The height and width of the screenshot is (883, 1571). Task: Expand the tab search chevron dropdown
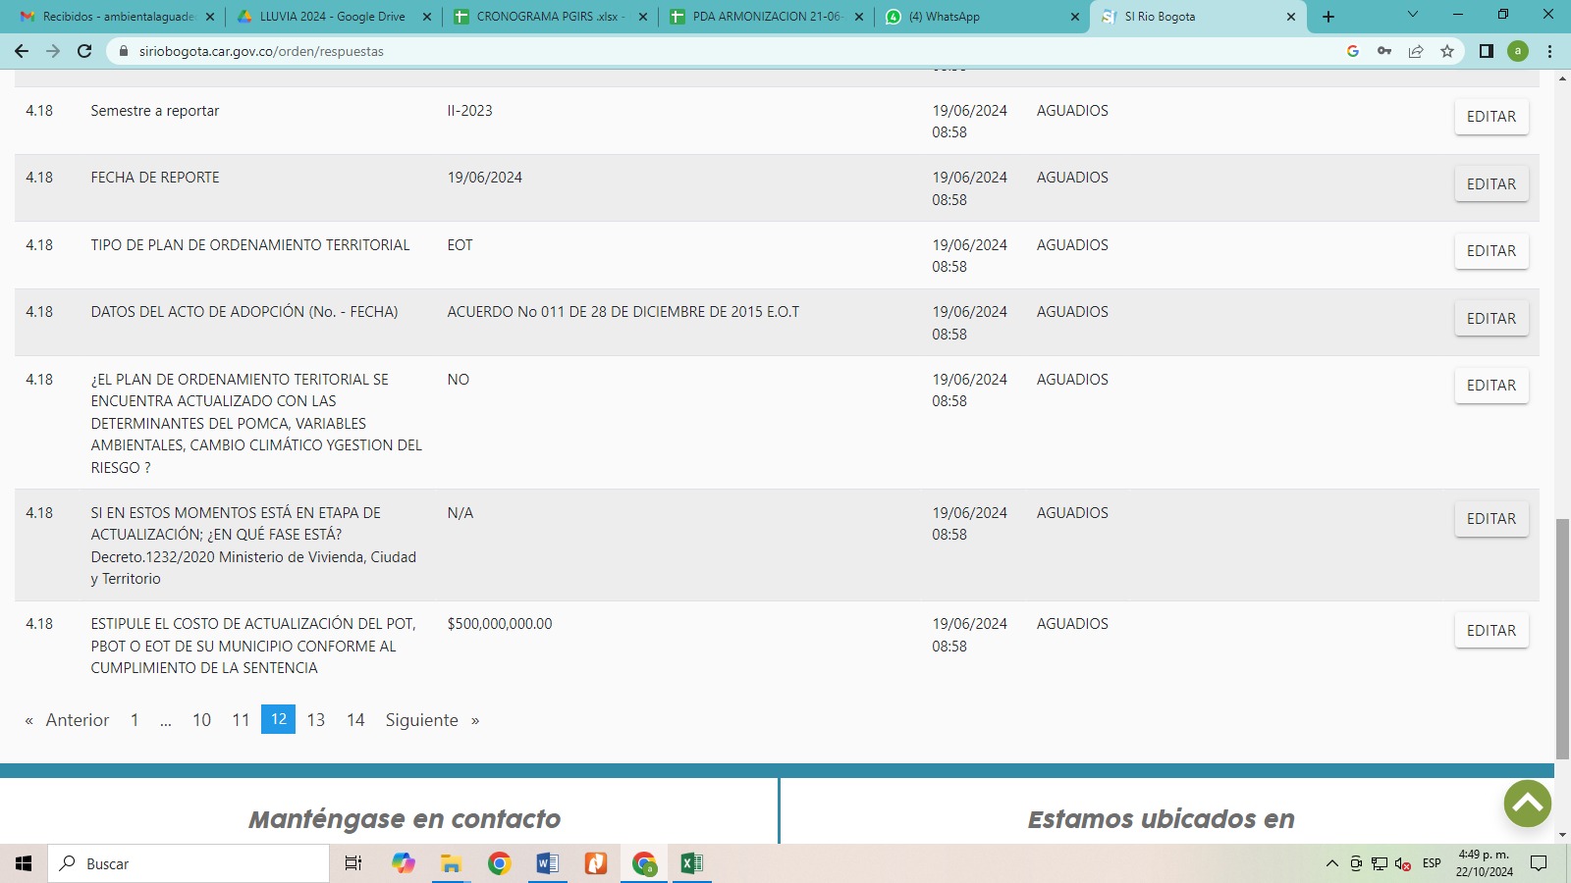click(1413, 16)
